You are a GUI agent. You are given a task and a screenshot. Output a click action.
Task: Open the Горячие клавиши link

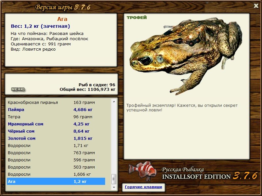click(143, 187)
